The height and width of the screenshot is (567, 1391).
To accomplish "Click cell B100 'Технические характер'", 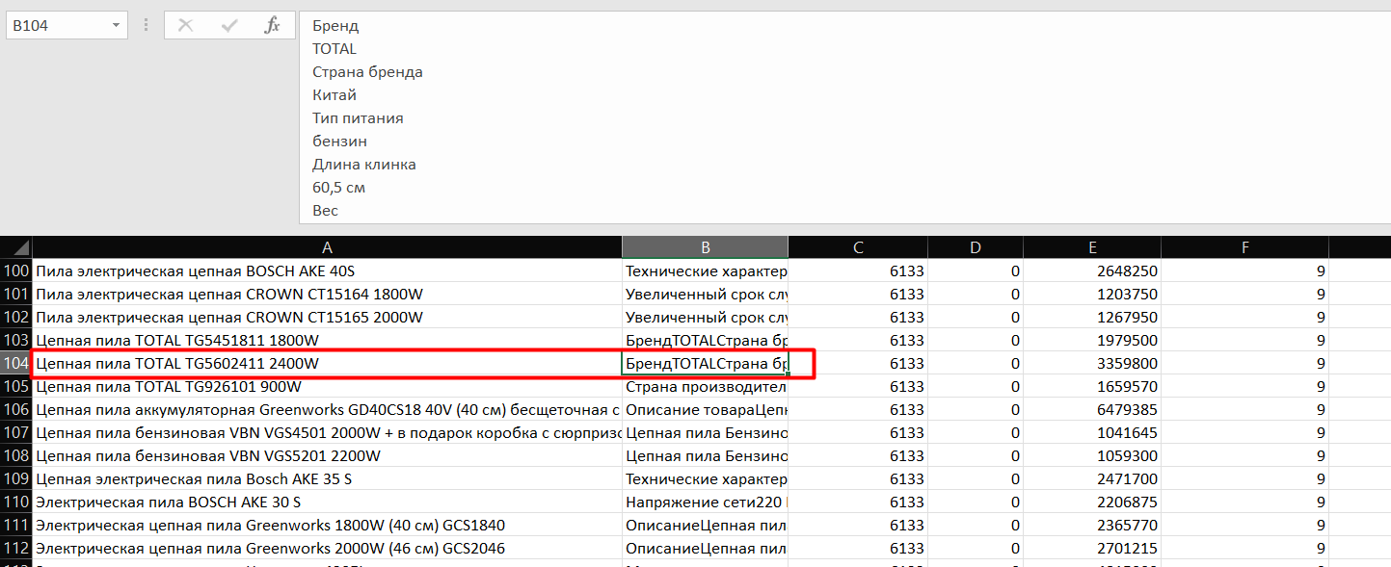I will [705, 271].
